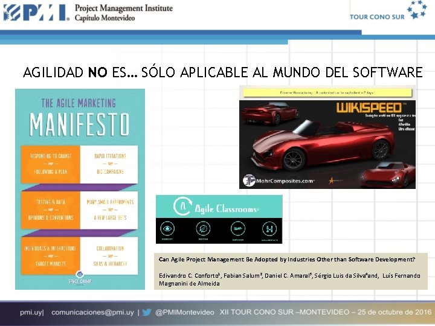Click author name 'Daniel C. Amaral'
The height and width of the screenshot is (326, 435).
[x=288, y=275]
